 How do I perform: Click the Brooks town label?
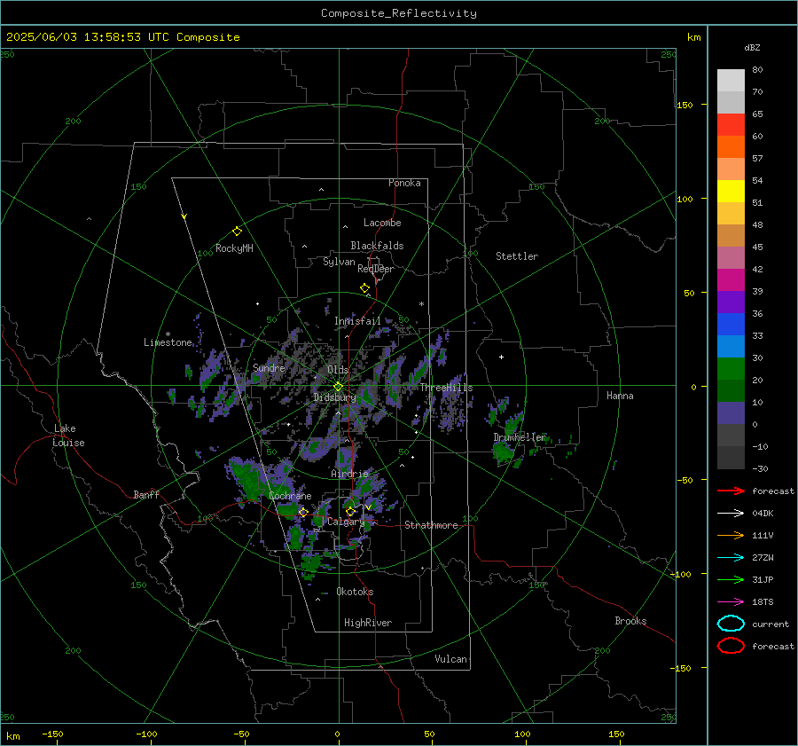(630, 621)
